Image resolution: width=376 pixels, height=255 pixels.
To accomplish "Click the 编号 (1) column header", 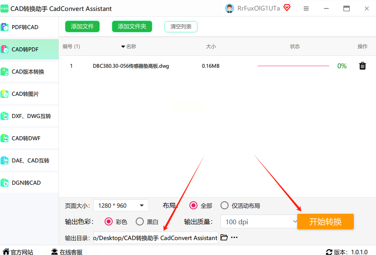I will pos(71,46).
